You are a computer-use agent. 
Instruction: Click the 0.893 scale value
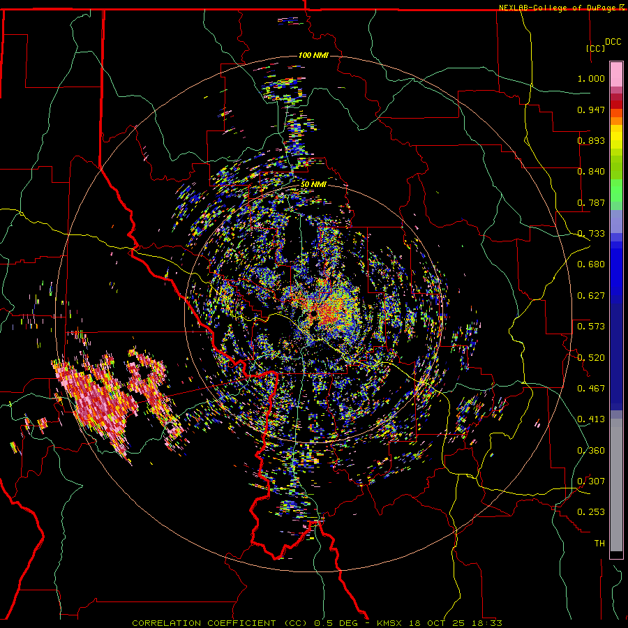tap(591, 140)
